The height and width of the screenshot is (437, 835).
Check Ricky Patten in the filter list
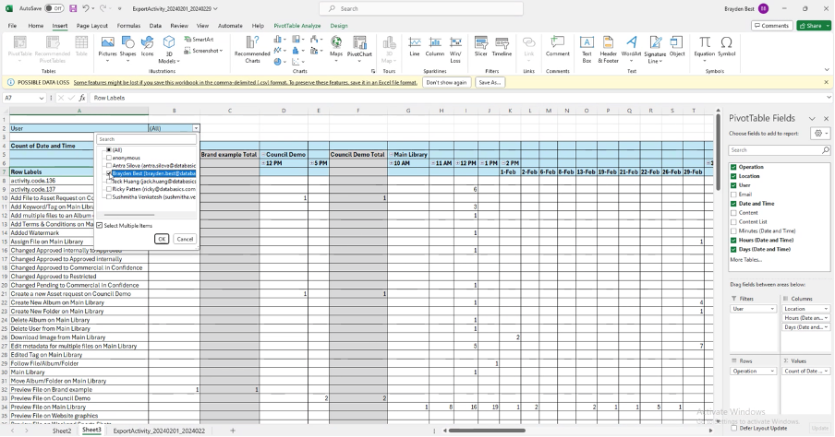[109, 189]
